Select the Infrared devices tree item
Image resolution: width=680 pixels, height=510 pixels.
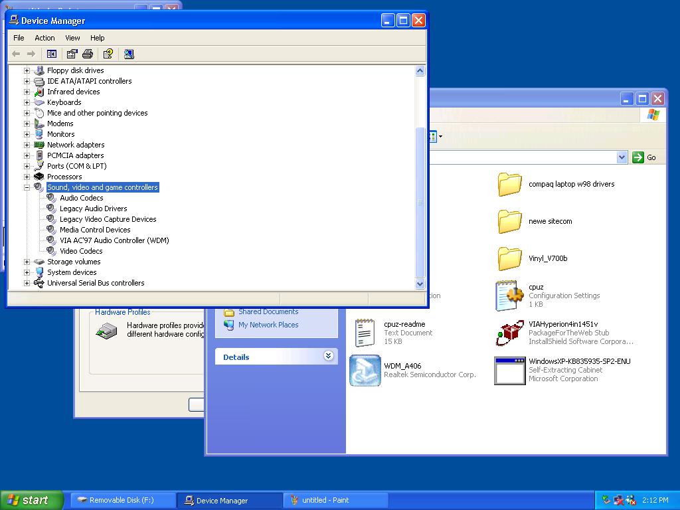pyautogui.click(x=73, y=92)
